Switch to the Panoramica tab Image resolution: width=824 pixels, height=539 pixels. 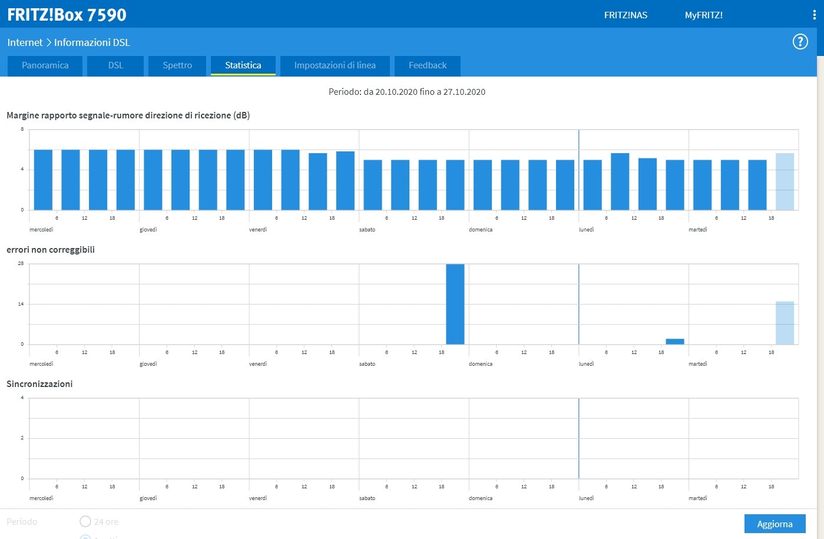tap(45, 65)
